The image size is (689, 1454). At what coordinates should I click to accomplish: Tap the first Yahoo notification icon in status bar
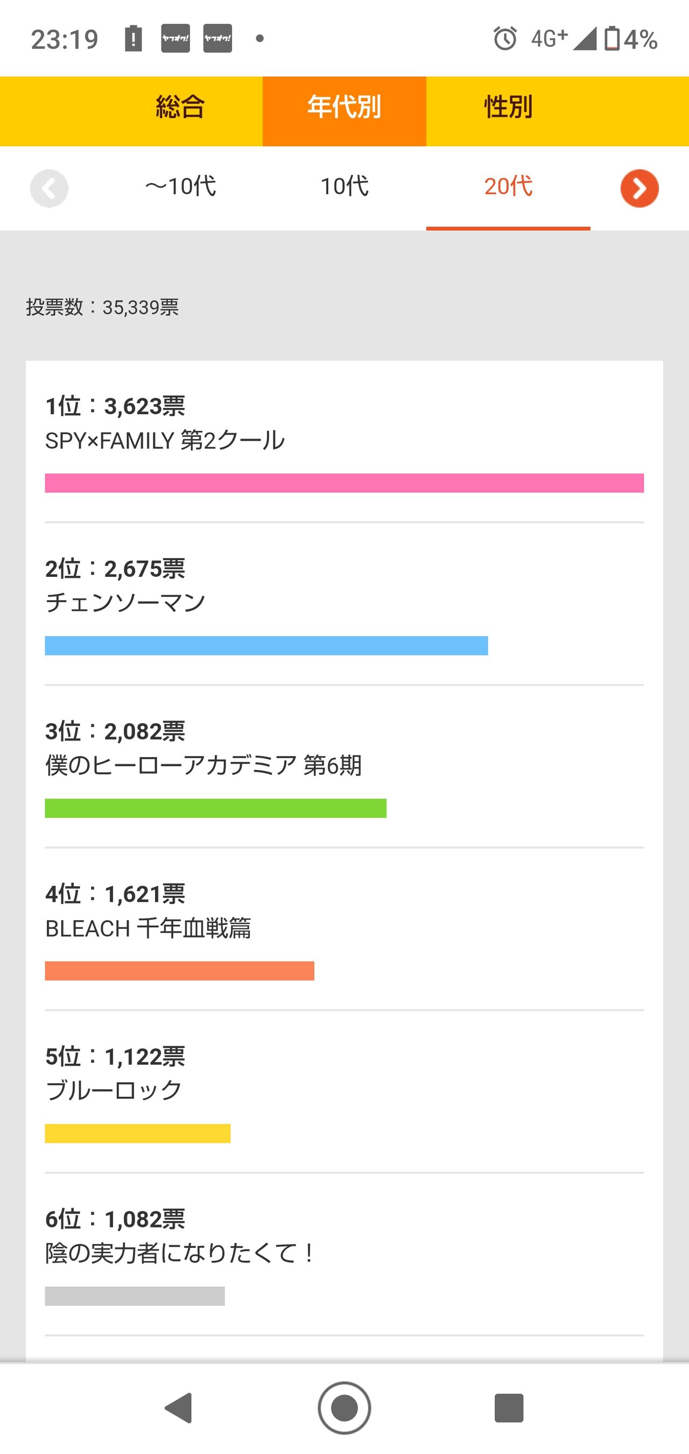(175, 38)
